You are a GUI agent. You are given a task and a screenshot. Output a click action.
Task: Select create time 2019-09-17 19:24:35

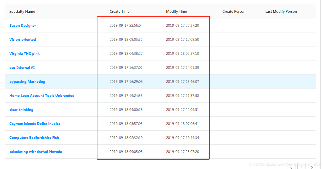126,96
